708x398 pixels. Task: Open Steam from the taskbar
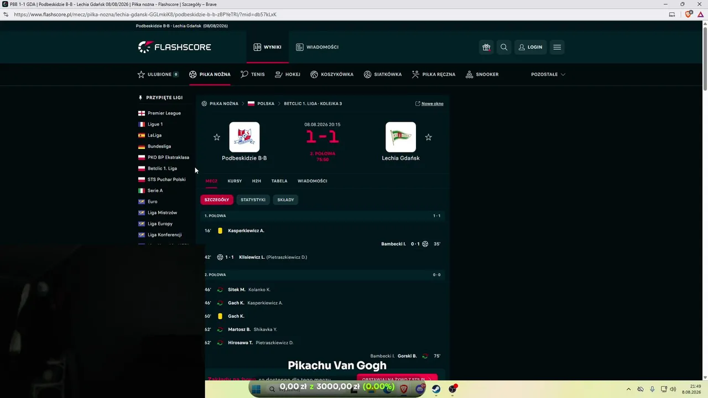point(436,389)
